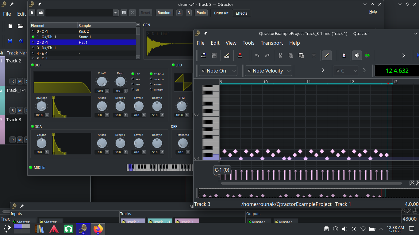Viewport: 419px width, 235px height.
Task: Click the Undo arrow in MIDI editor toolbar
Action: (x=257, y=55)
